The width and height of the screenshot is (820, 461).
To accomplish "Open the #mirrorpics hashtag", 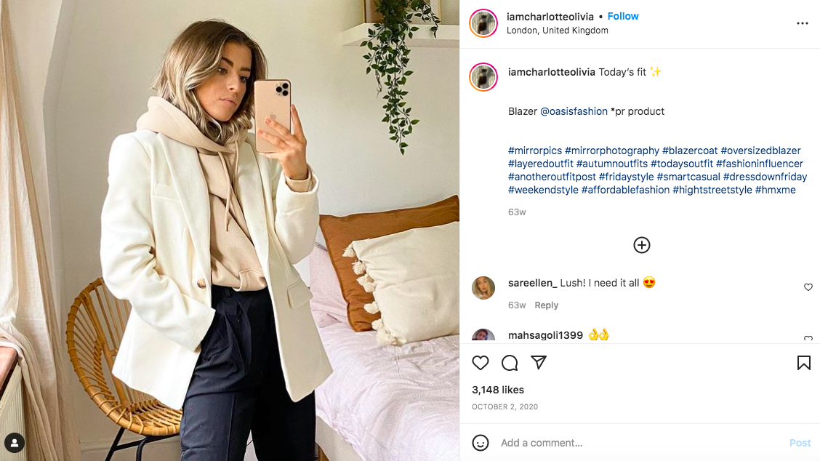I will tap(534, 151).
